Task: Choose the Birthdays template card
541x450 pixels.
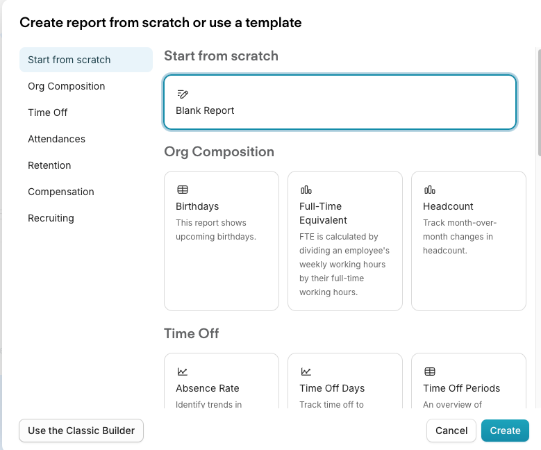Action: pos(222,241)
